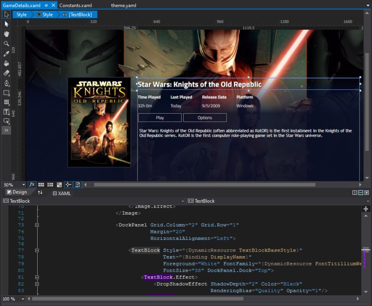The width and height of the screenshot is (372, 306).
Task: Open the 50% zoom level dropdown
Action: pos(14,184)
